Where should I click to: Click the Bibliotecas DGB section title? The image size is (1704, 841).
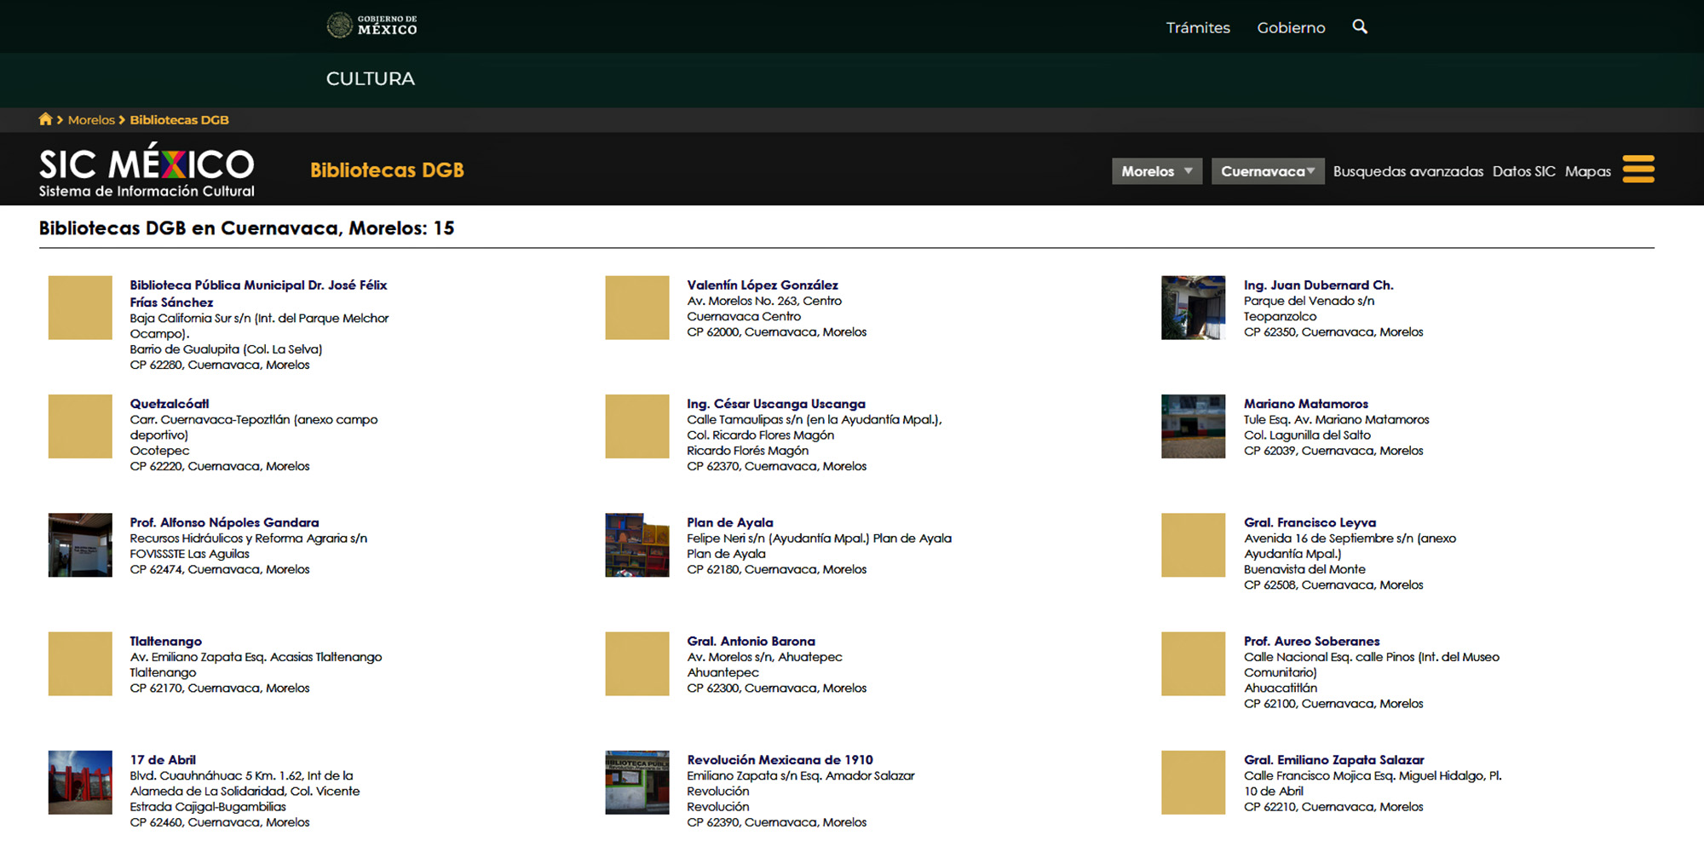(x=387, y=170)
